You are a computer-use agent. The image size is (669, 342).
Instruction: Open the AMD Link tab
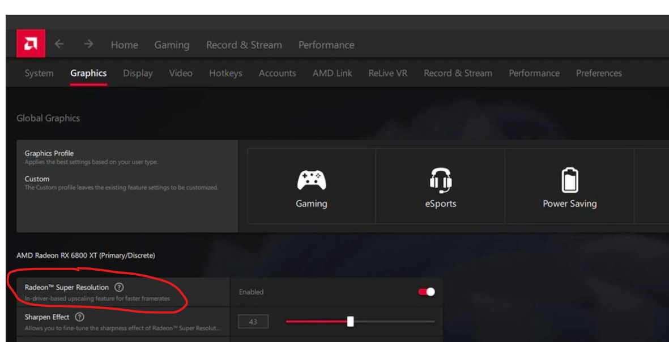pos(333,73)
